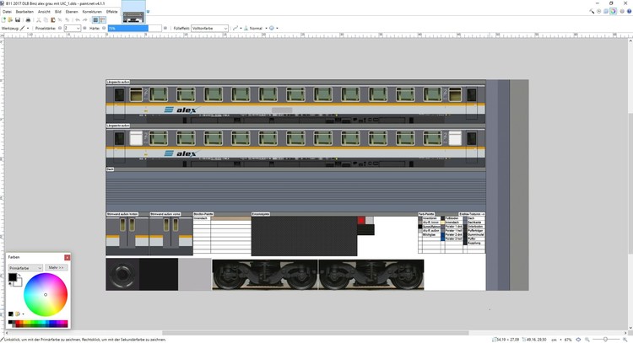Decrease the Härte hardness value
This screenshot has width=633, height=343.
pos(104,28)
